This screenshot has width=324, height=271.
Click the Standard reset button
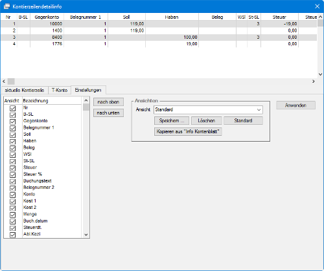click(x=243, y=120)
